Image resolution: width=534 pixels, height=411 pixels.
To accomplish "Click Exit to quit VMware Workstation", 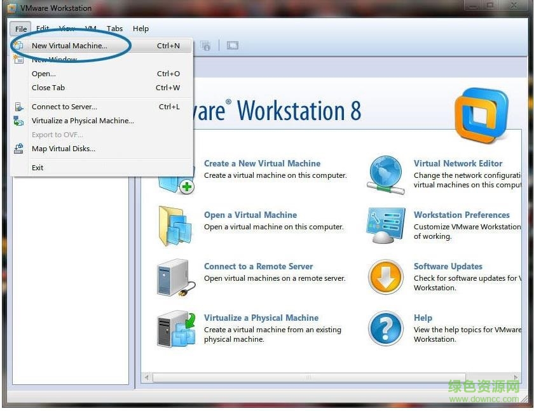I will point(38,167).
